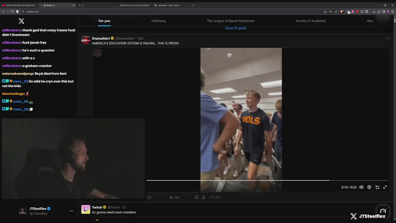Go forward with the browser forward arrow
The width and height of the screenshot is (396, 223).
tap(8, 11)
